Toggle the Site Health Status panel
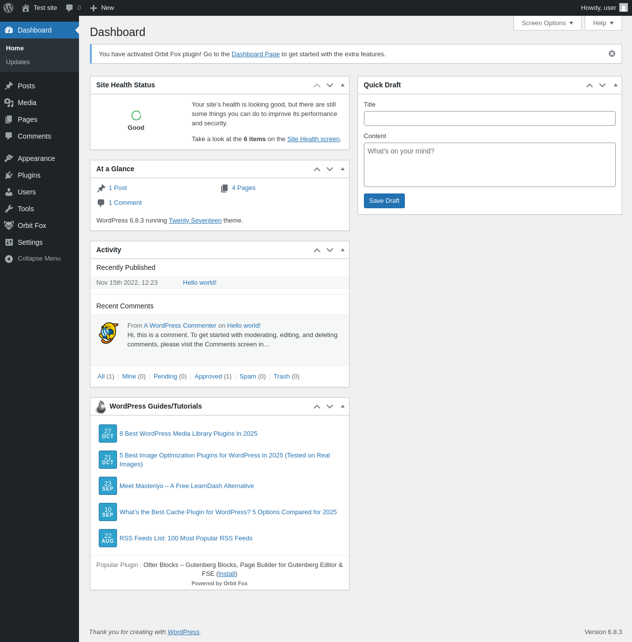This screenshot has width=632, height=642. (x=343, y=85)
